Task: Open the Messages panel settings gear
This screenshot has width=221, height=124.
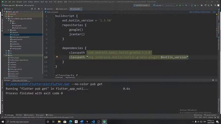Action: pyautogui.click(x=213, y=80)
